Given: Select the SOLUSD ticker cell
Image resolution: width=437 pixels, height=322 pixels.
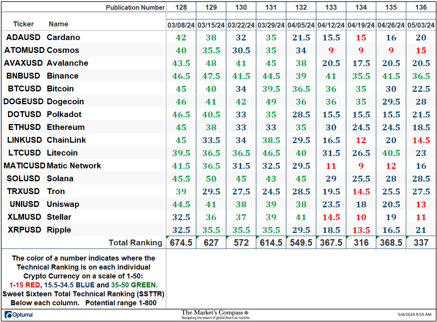Looking at the screenshot, I should 23,178.
